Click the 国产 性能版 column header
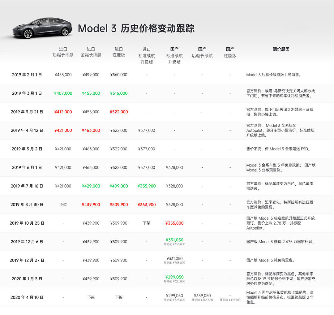Screen dimensions: 334x315 [230, 52]
